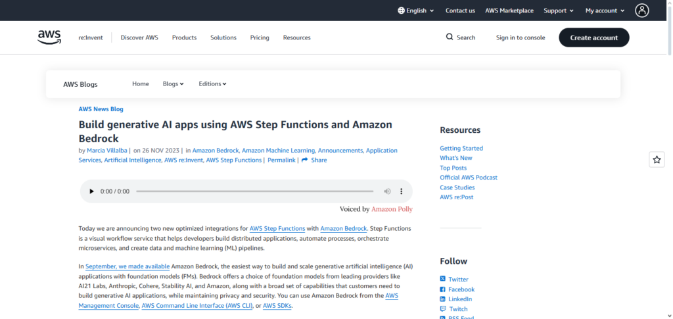Open the Products menu
This screenshot has width=673, height=319.
(184, 37)
